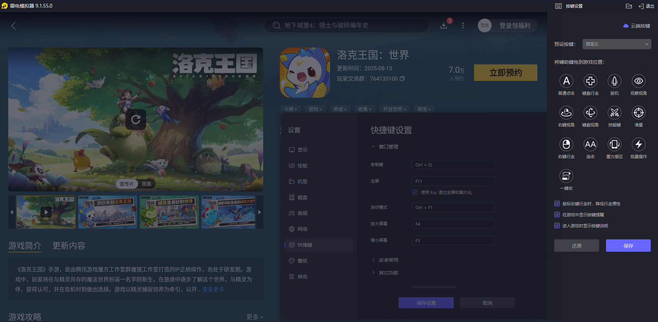Viewport: 658px width, 322px height.
Task: Click the 全屏 shortcut field F11
Action: (453, 181)
